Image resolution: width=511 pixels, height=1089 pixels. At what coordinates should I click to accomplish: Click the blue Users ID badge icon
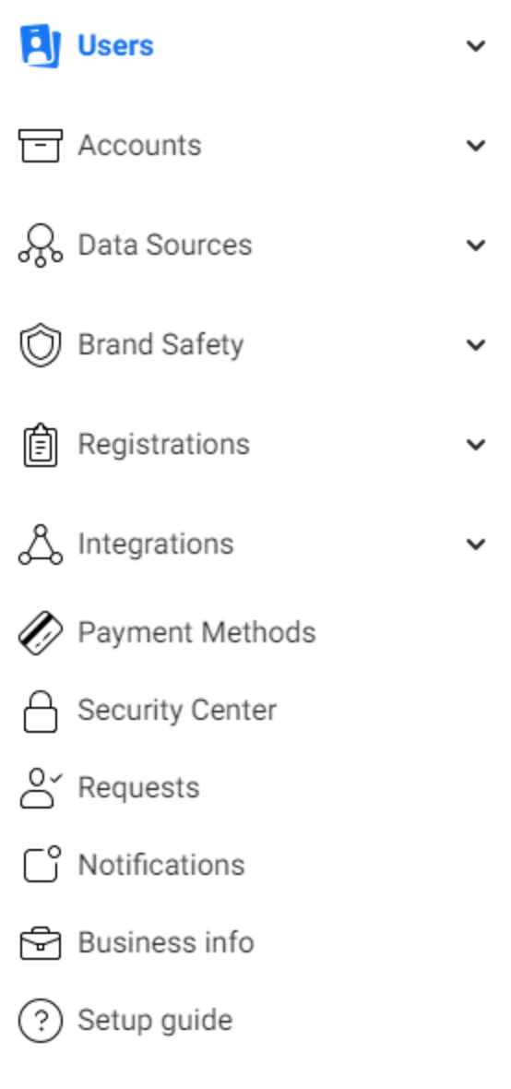(41, 46)
